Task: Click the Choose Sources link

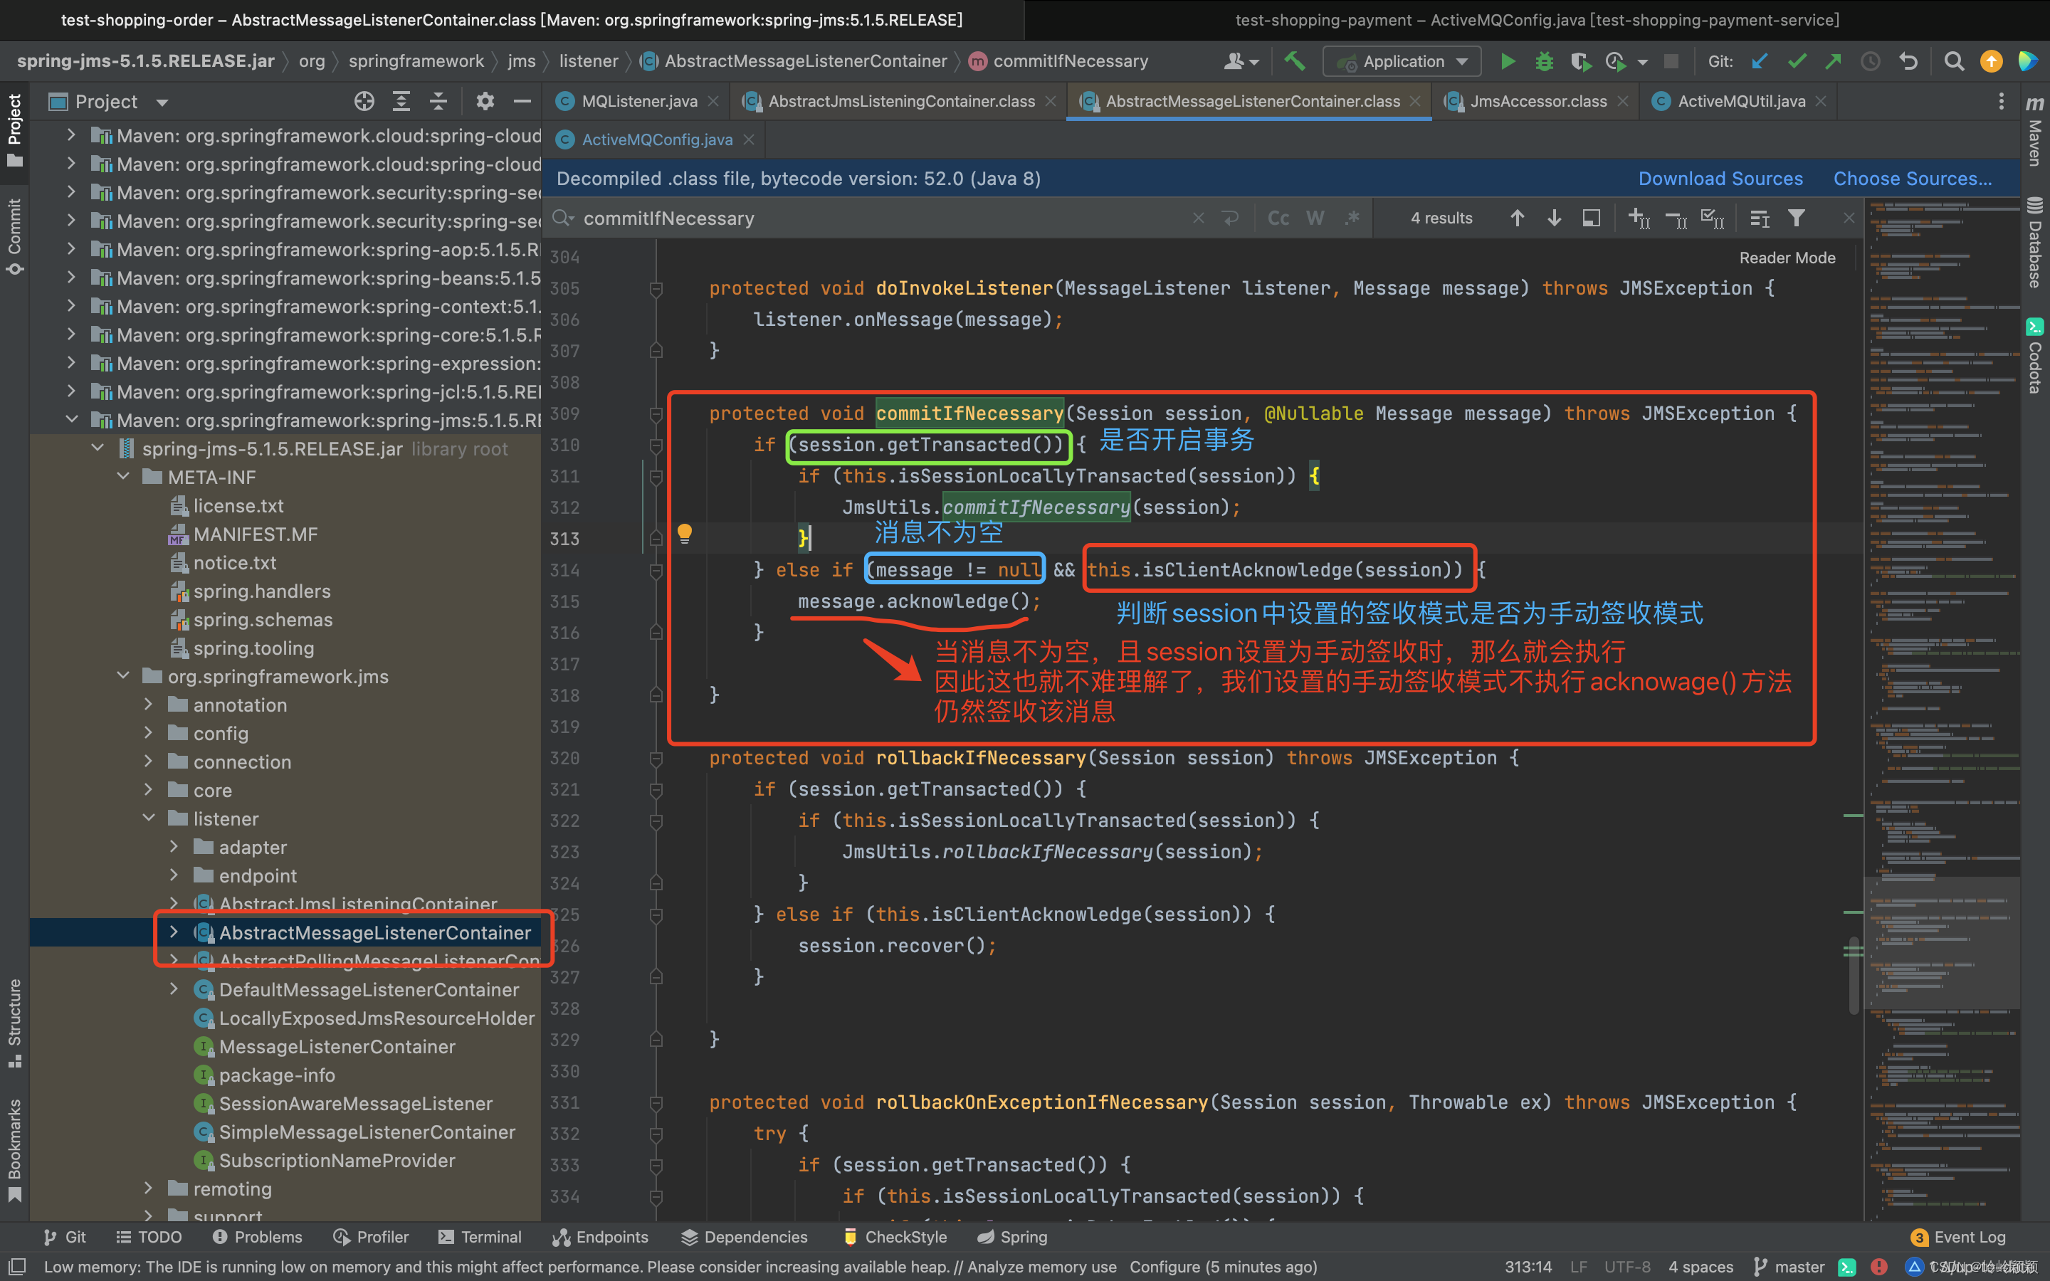Action: tap(1912, 179)
